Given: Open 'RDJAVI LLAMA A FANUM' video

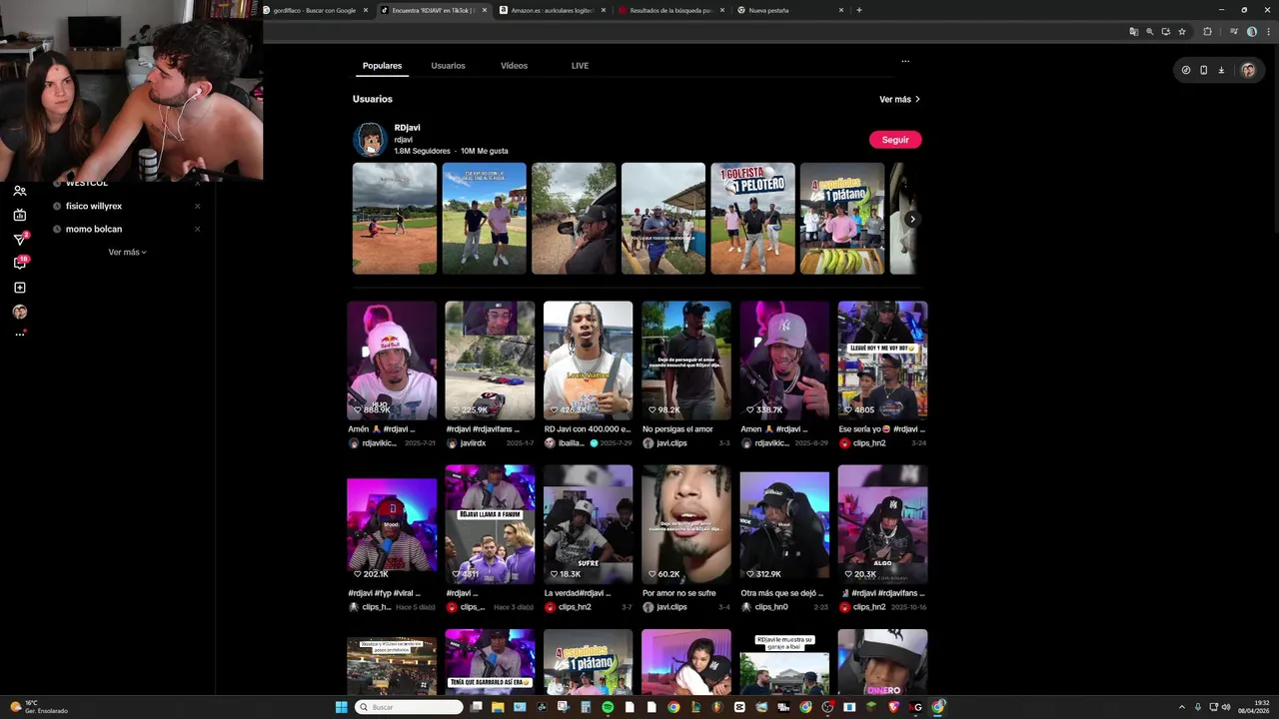Looking at the screenshot, I should pyautogui.click(x=490, y=524).
